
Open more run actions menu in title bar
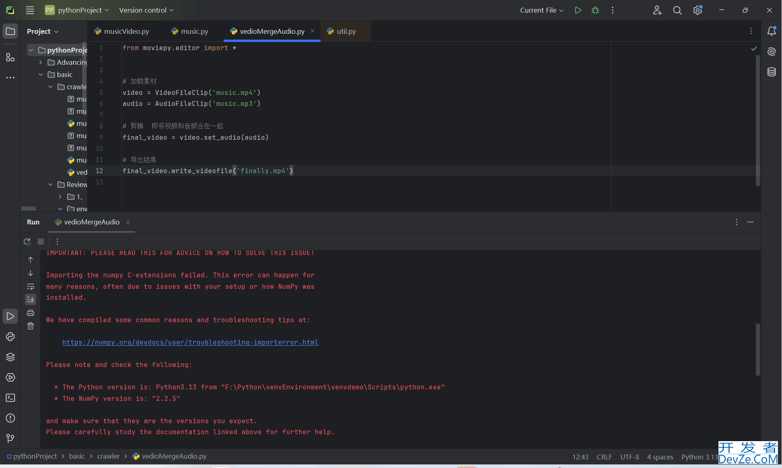(x=613, y=10)
